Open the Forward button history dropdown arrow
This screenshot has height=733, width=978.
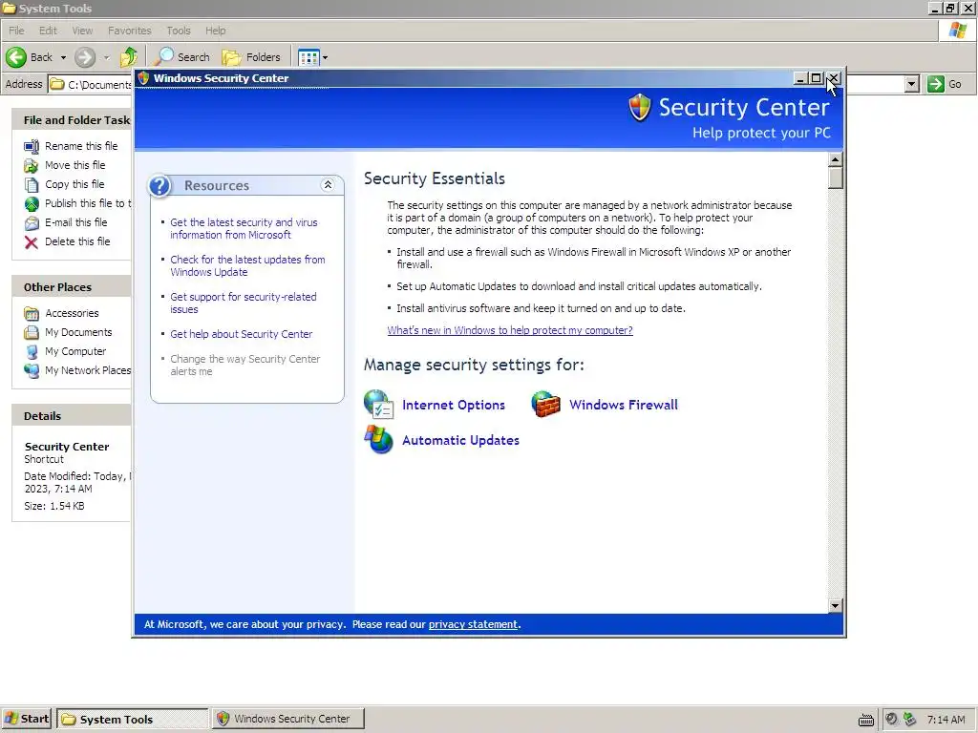[106, 57]
